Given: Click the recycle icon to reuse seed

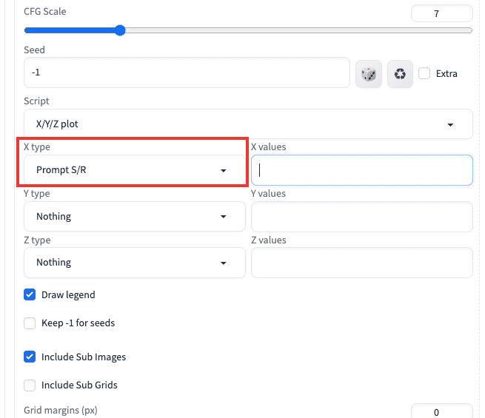Looking at the screenshot, I should [400, 74].
